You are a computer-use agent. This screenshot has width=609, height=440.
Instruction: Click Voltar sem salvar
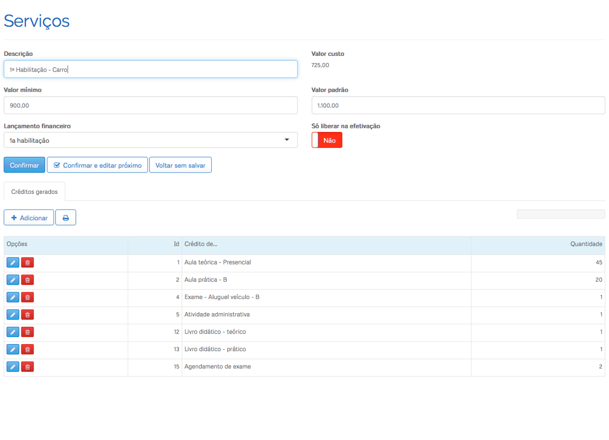click(x=180, y=165)
